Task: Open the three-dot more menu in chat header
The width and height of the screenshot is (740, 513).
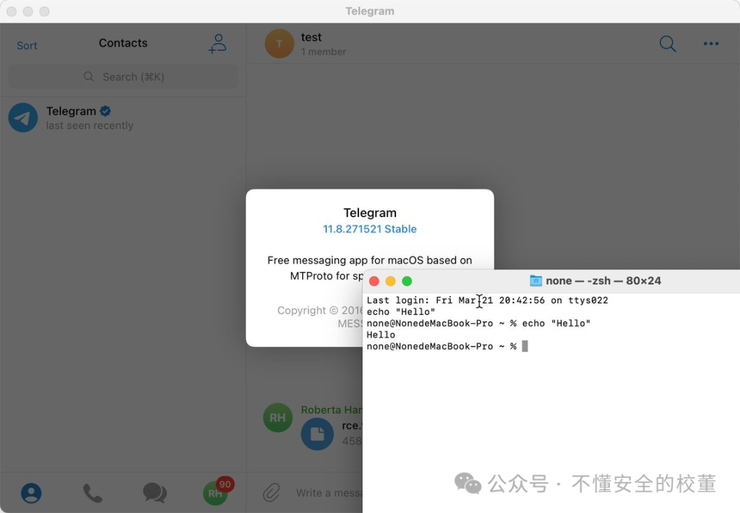Action: point(711,43)
